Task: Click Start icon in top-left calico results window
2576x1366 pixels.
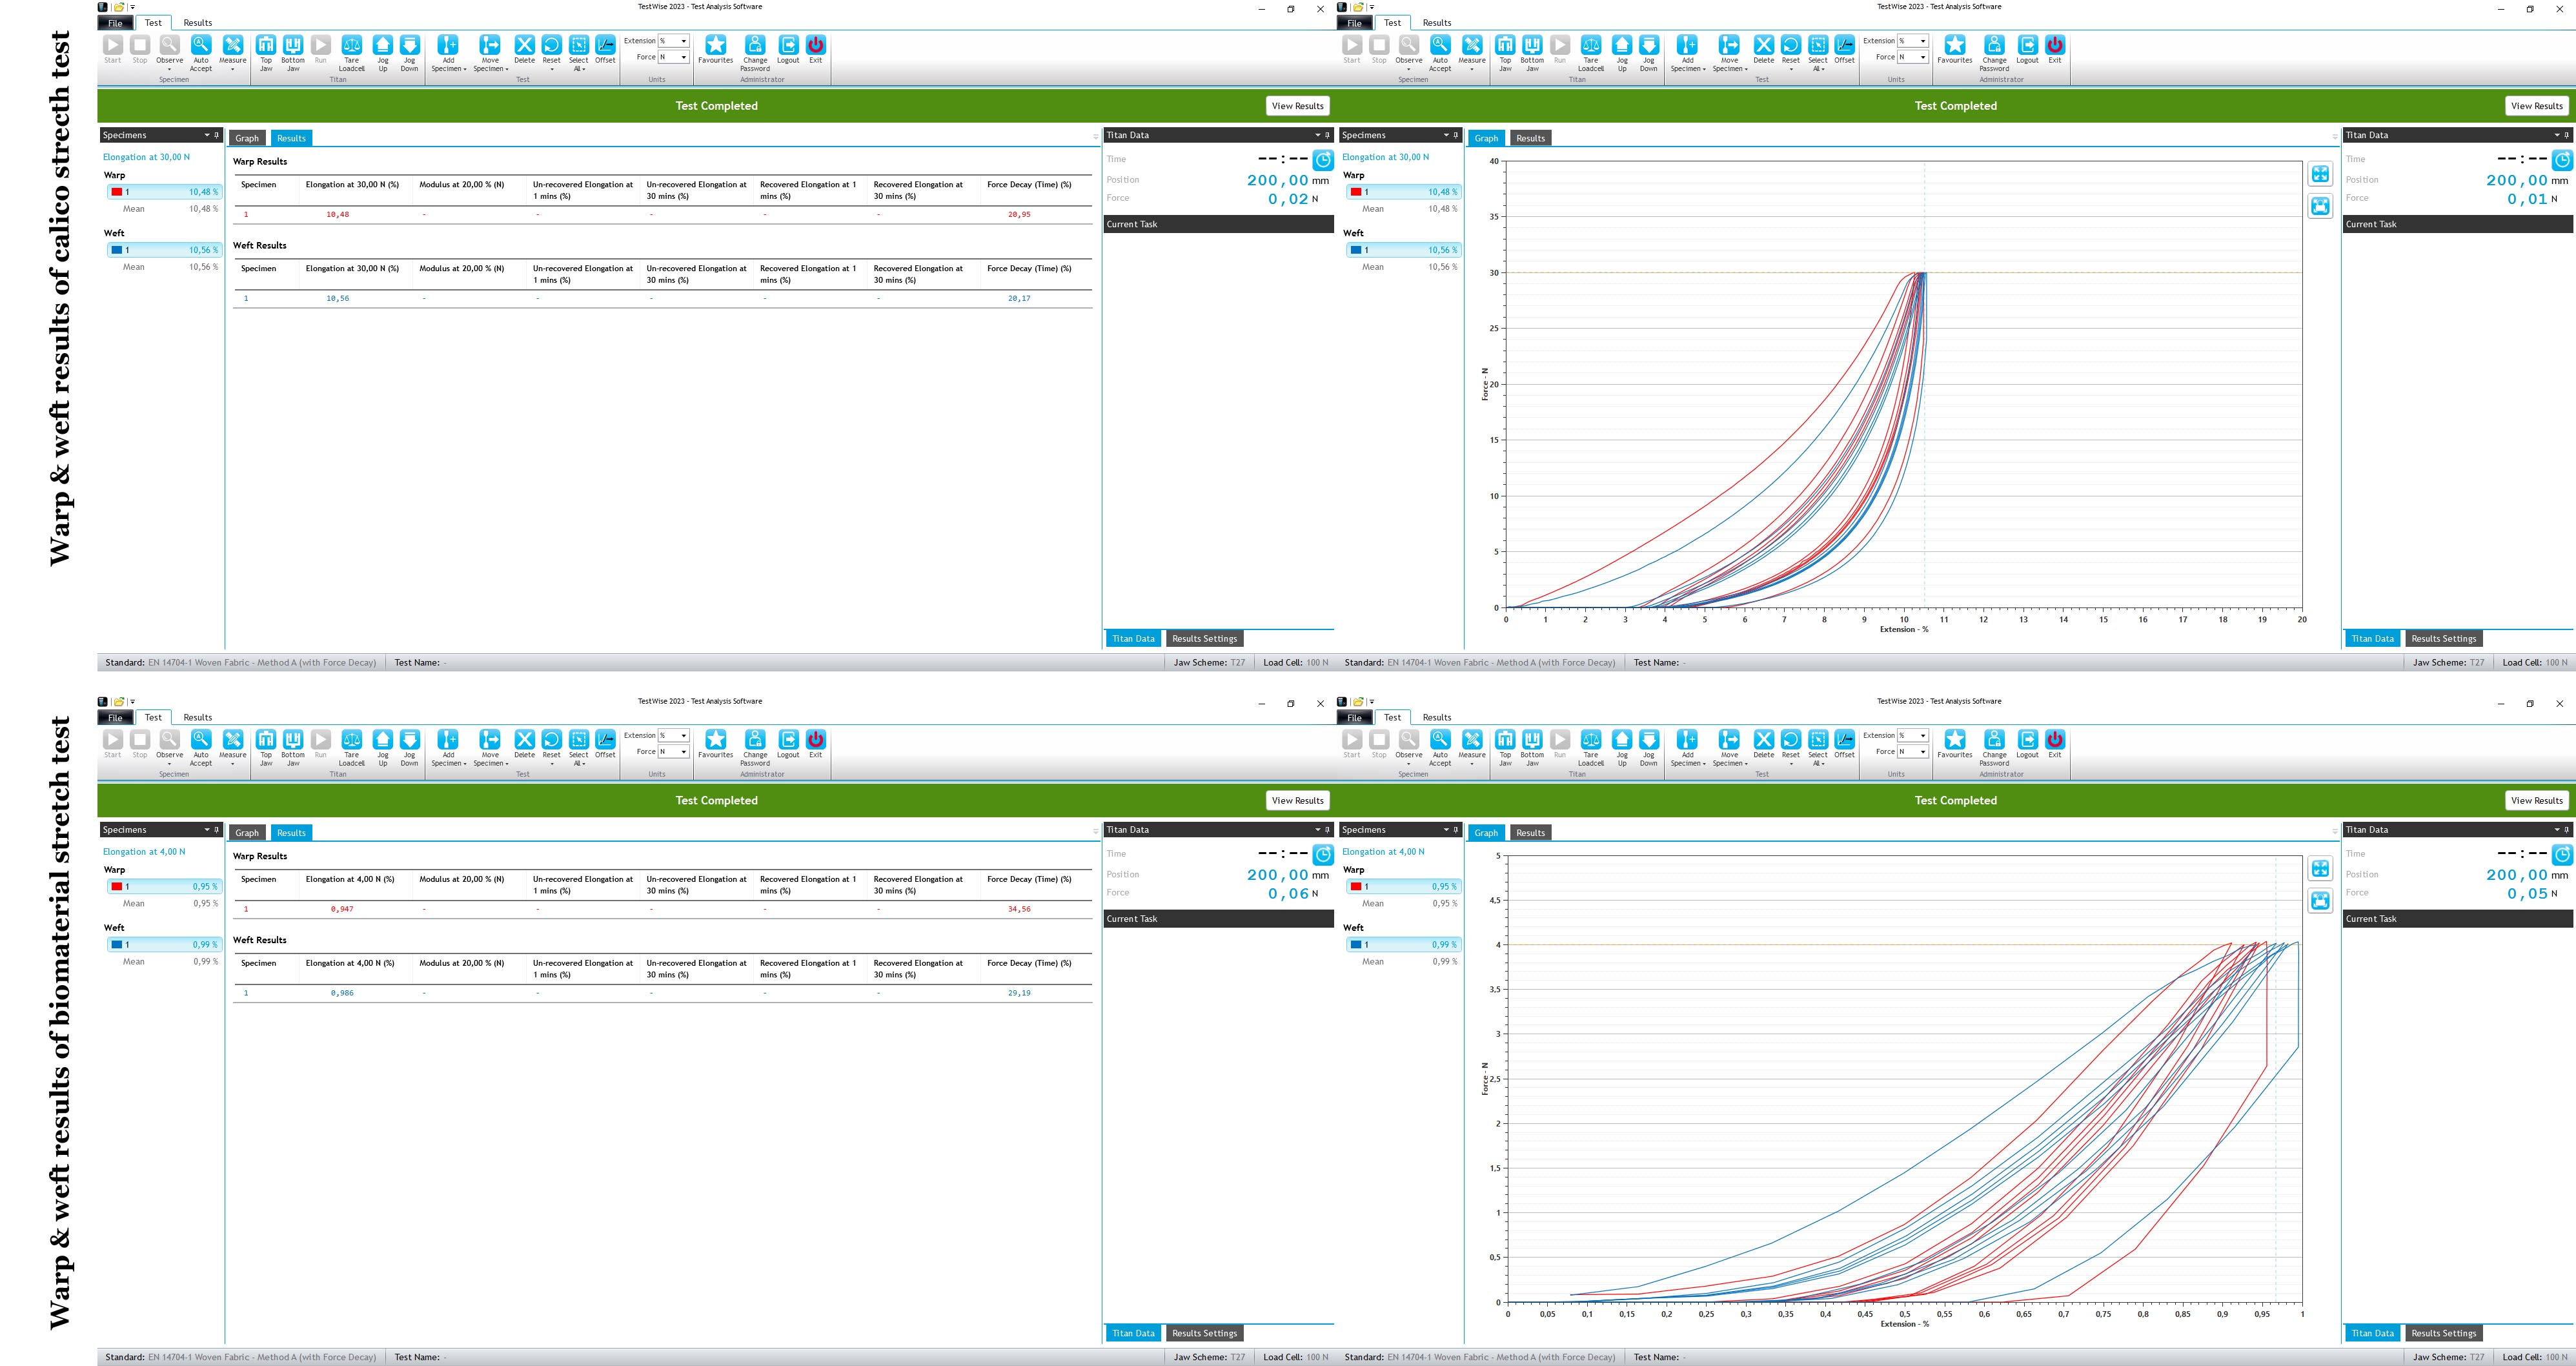Action: pos(113,45)
